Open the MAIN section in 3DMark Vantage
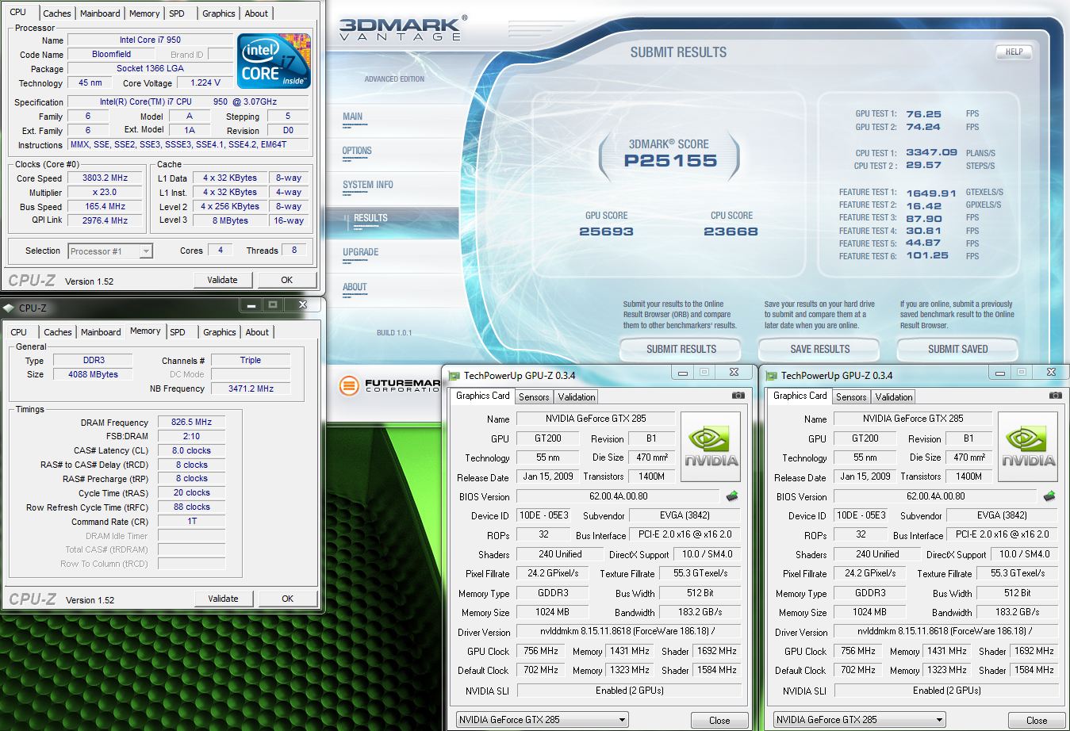1070x731 pixels. (352, 117)
